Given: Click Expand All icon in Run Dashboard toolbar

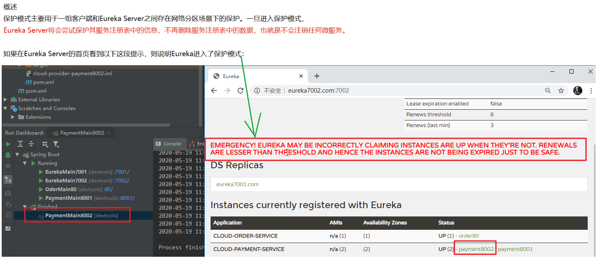Looking at the screenshot, I should 20,144.
